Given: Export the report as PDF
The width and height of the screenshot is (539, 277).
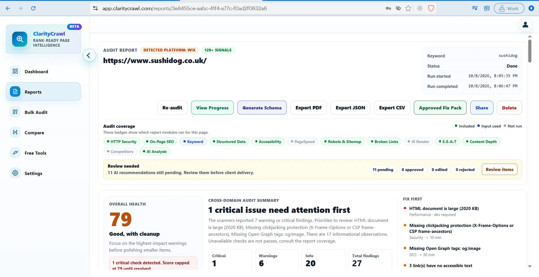Looking at the screenshot, I should click(309, 108).
